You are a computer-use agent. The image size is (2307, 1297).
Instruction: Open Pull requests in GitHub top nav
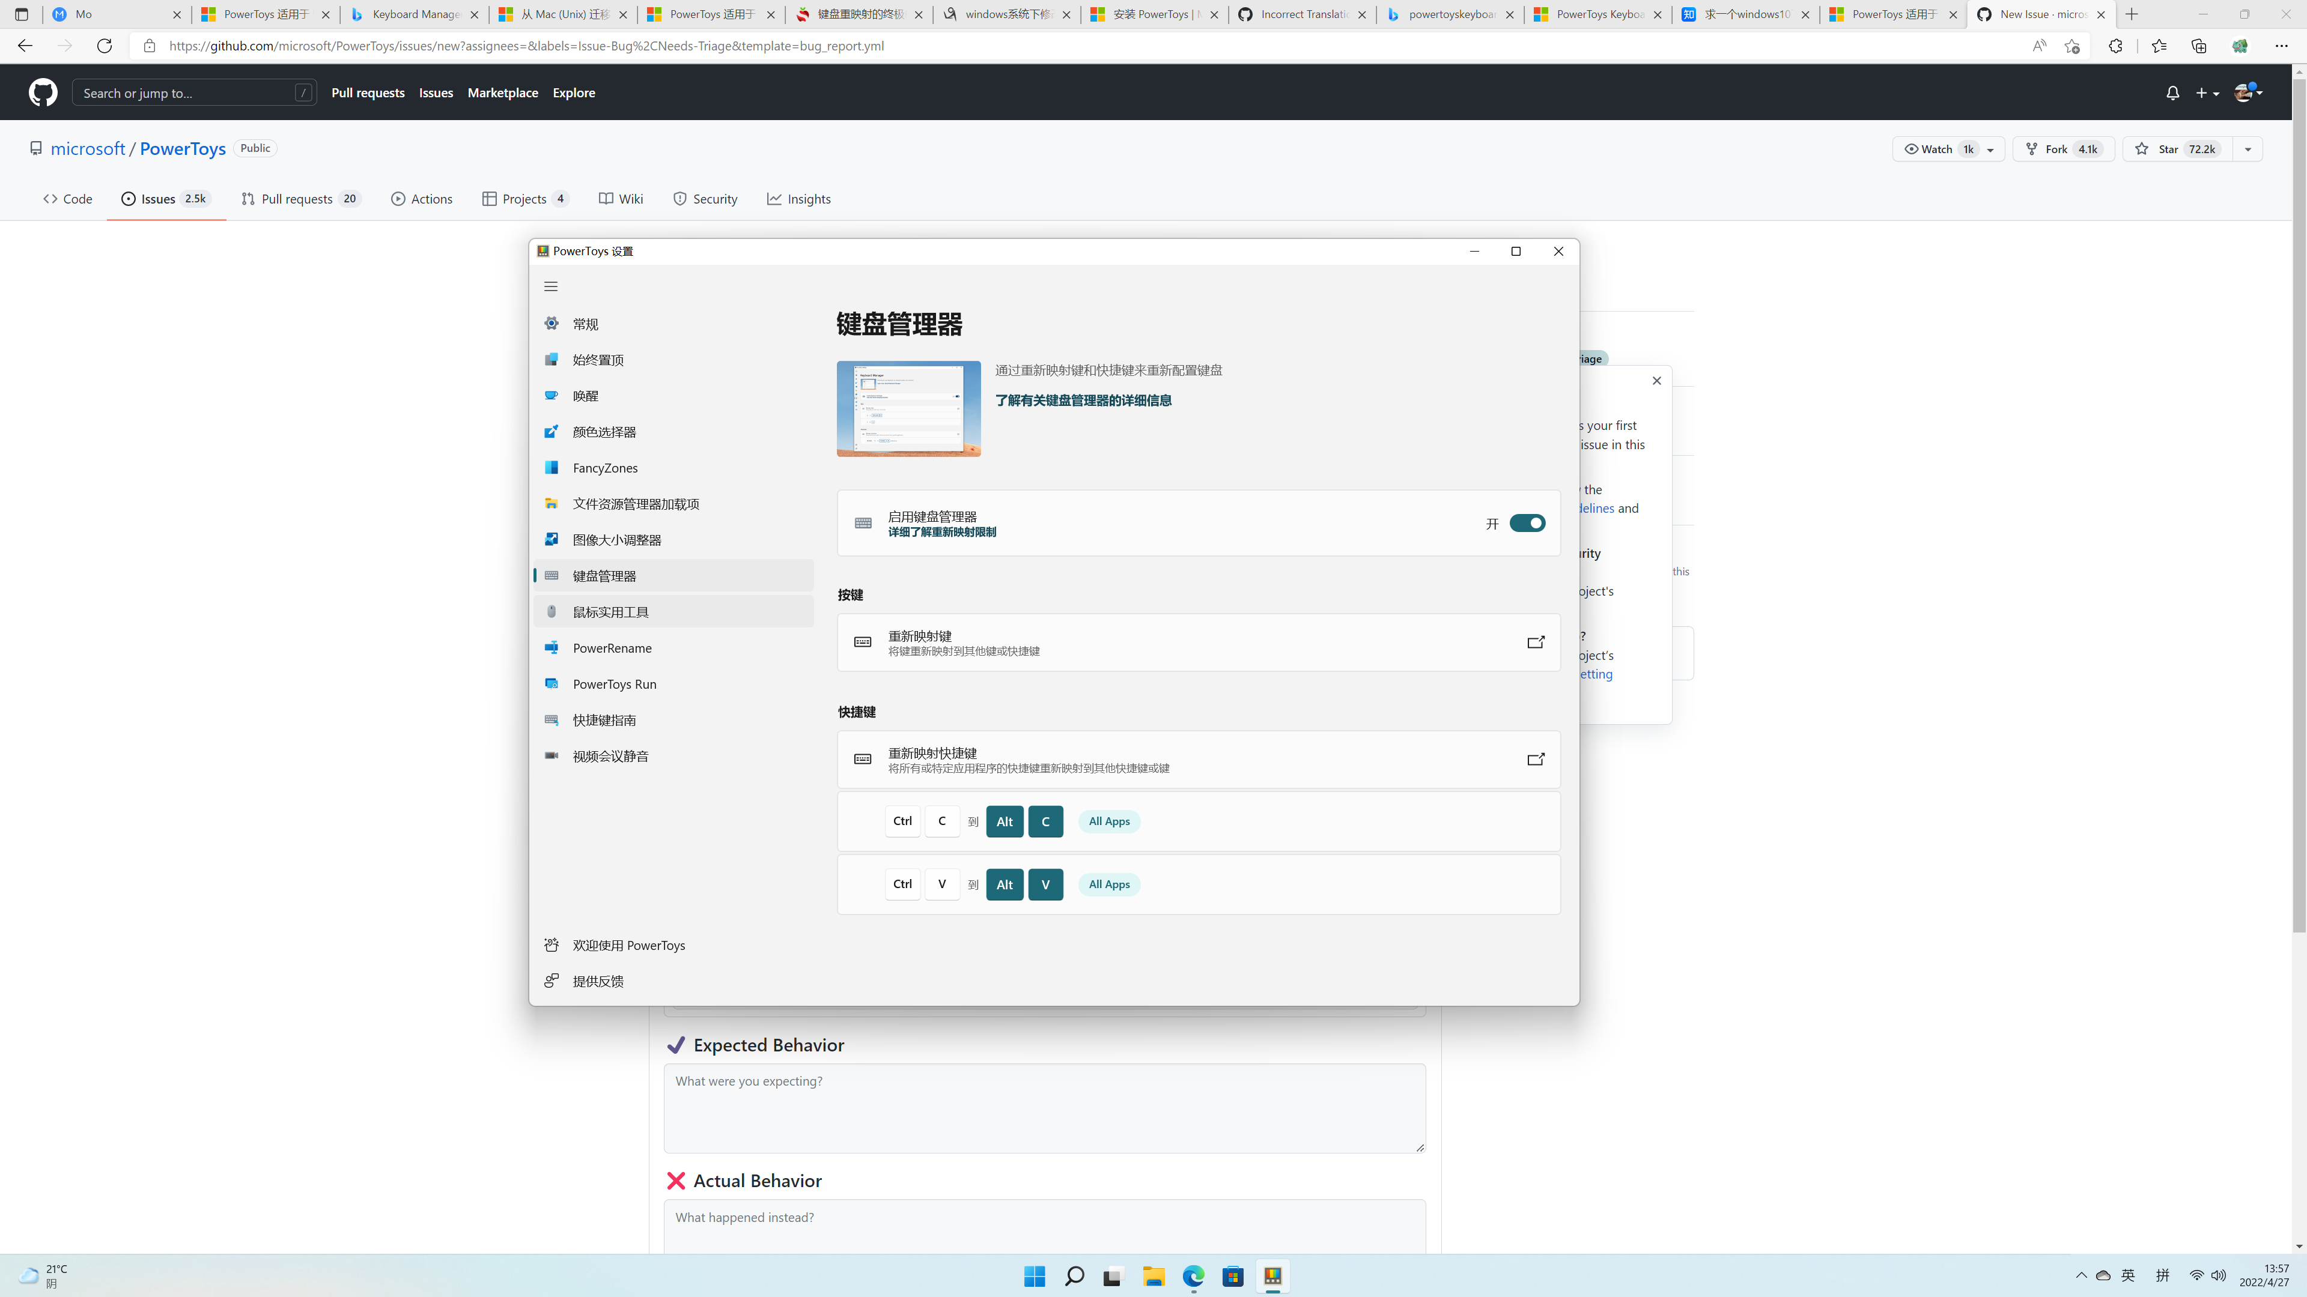[368, 92]
